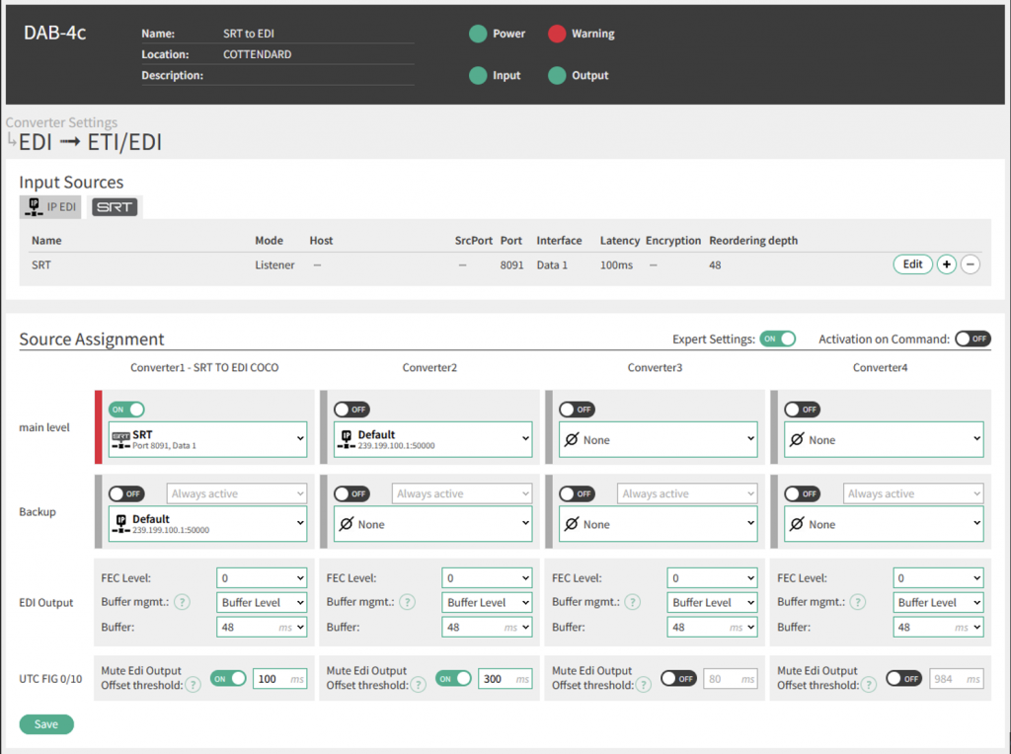Enable Converter1 Backup switch

tap(127, 493)
